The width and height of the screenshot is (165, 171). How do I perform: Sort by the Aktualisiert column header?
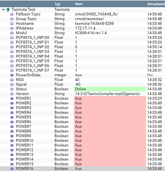pyautogui.click(x=156, y=4)
